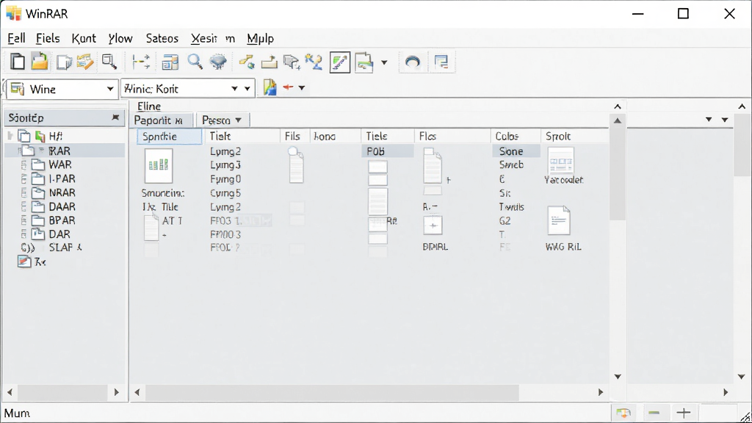Screen dimensions: 752x423
Task: Click the blue window layout toolbar icon
Action: pyautogui.click(x=170, y=62)
